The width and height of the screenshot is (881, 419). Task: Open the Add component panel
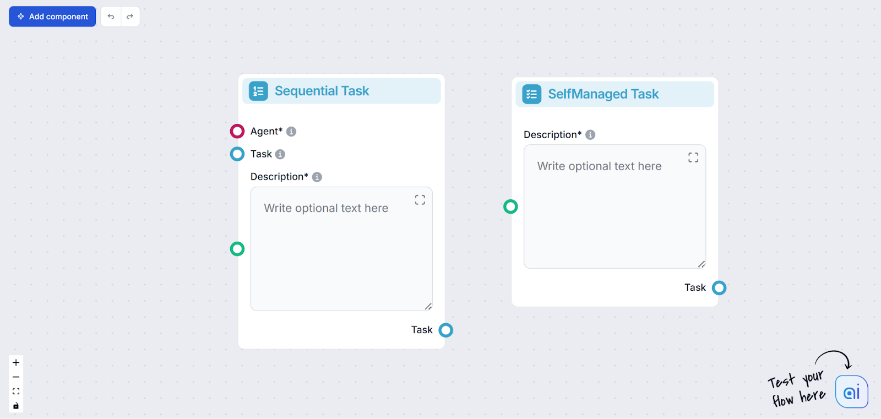pos(52,17)
